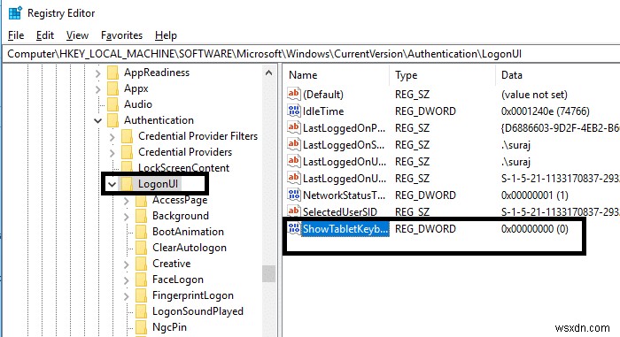This screenshot has height=337, width=620.
Task: Click the BootAnimation folder icon
Action: 141,232
